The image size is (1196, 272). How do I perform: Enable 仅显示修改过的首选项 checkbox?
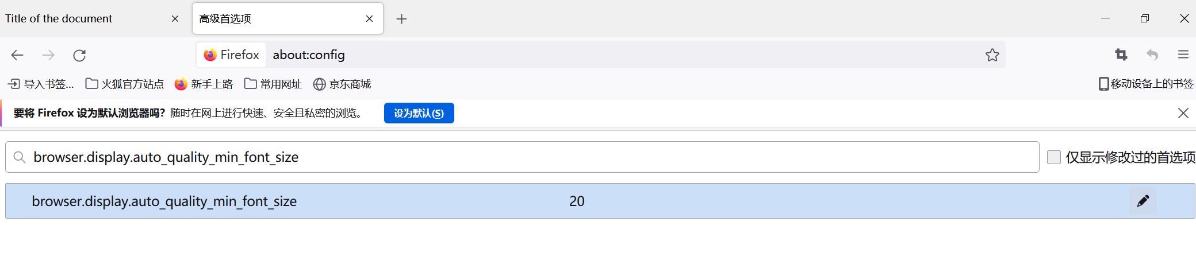(x=1053, y=157)
